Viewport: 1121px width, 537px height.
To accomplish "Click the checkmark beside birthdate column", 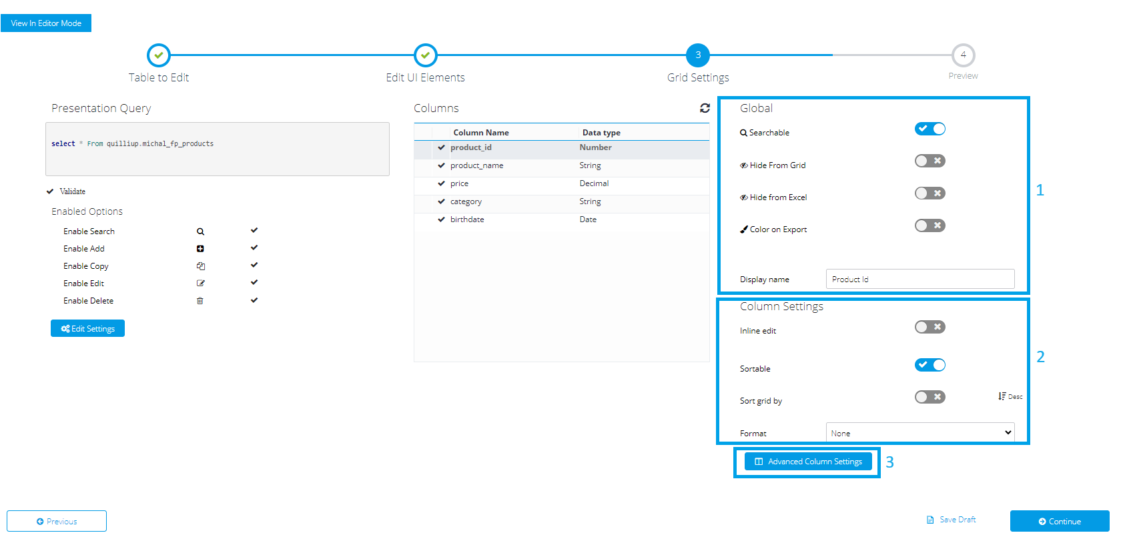I will pyautogui.click(x=441, y=219).
